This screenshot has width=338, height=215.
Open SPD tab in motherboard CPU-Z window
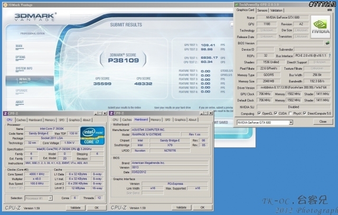click(x=167, y=120)
